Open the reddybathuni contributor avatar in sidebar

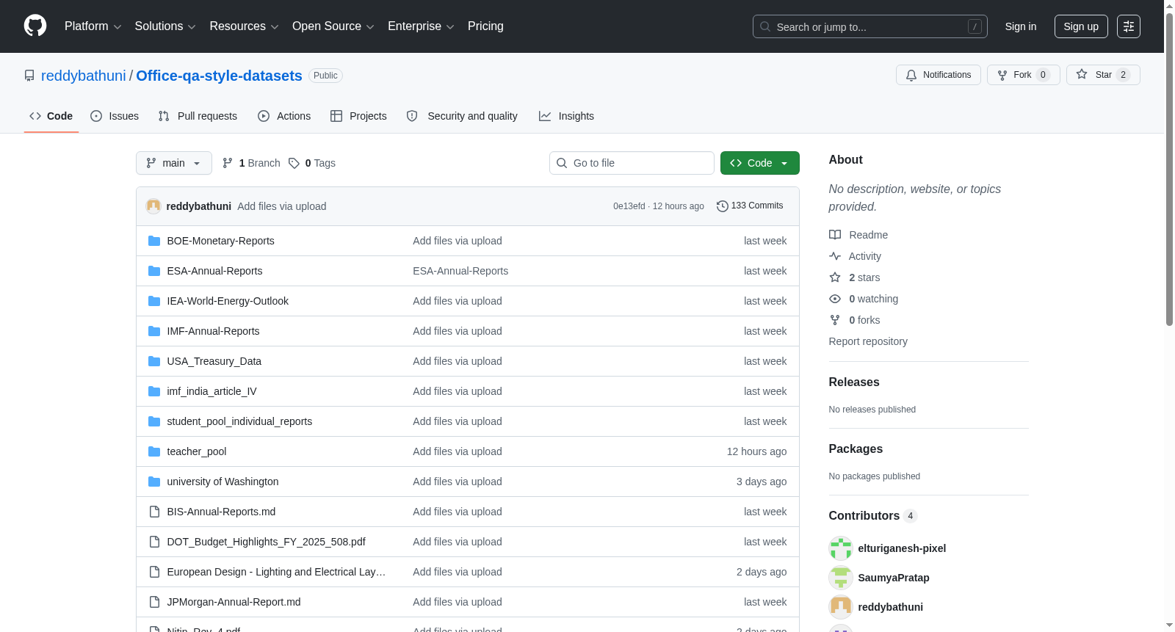[x=841, y=607]
